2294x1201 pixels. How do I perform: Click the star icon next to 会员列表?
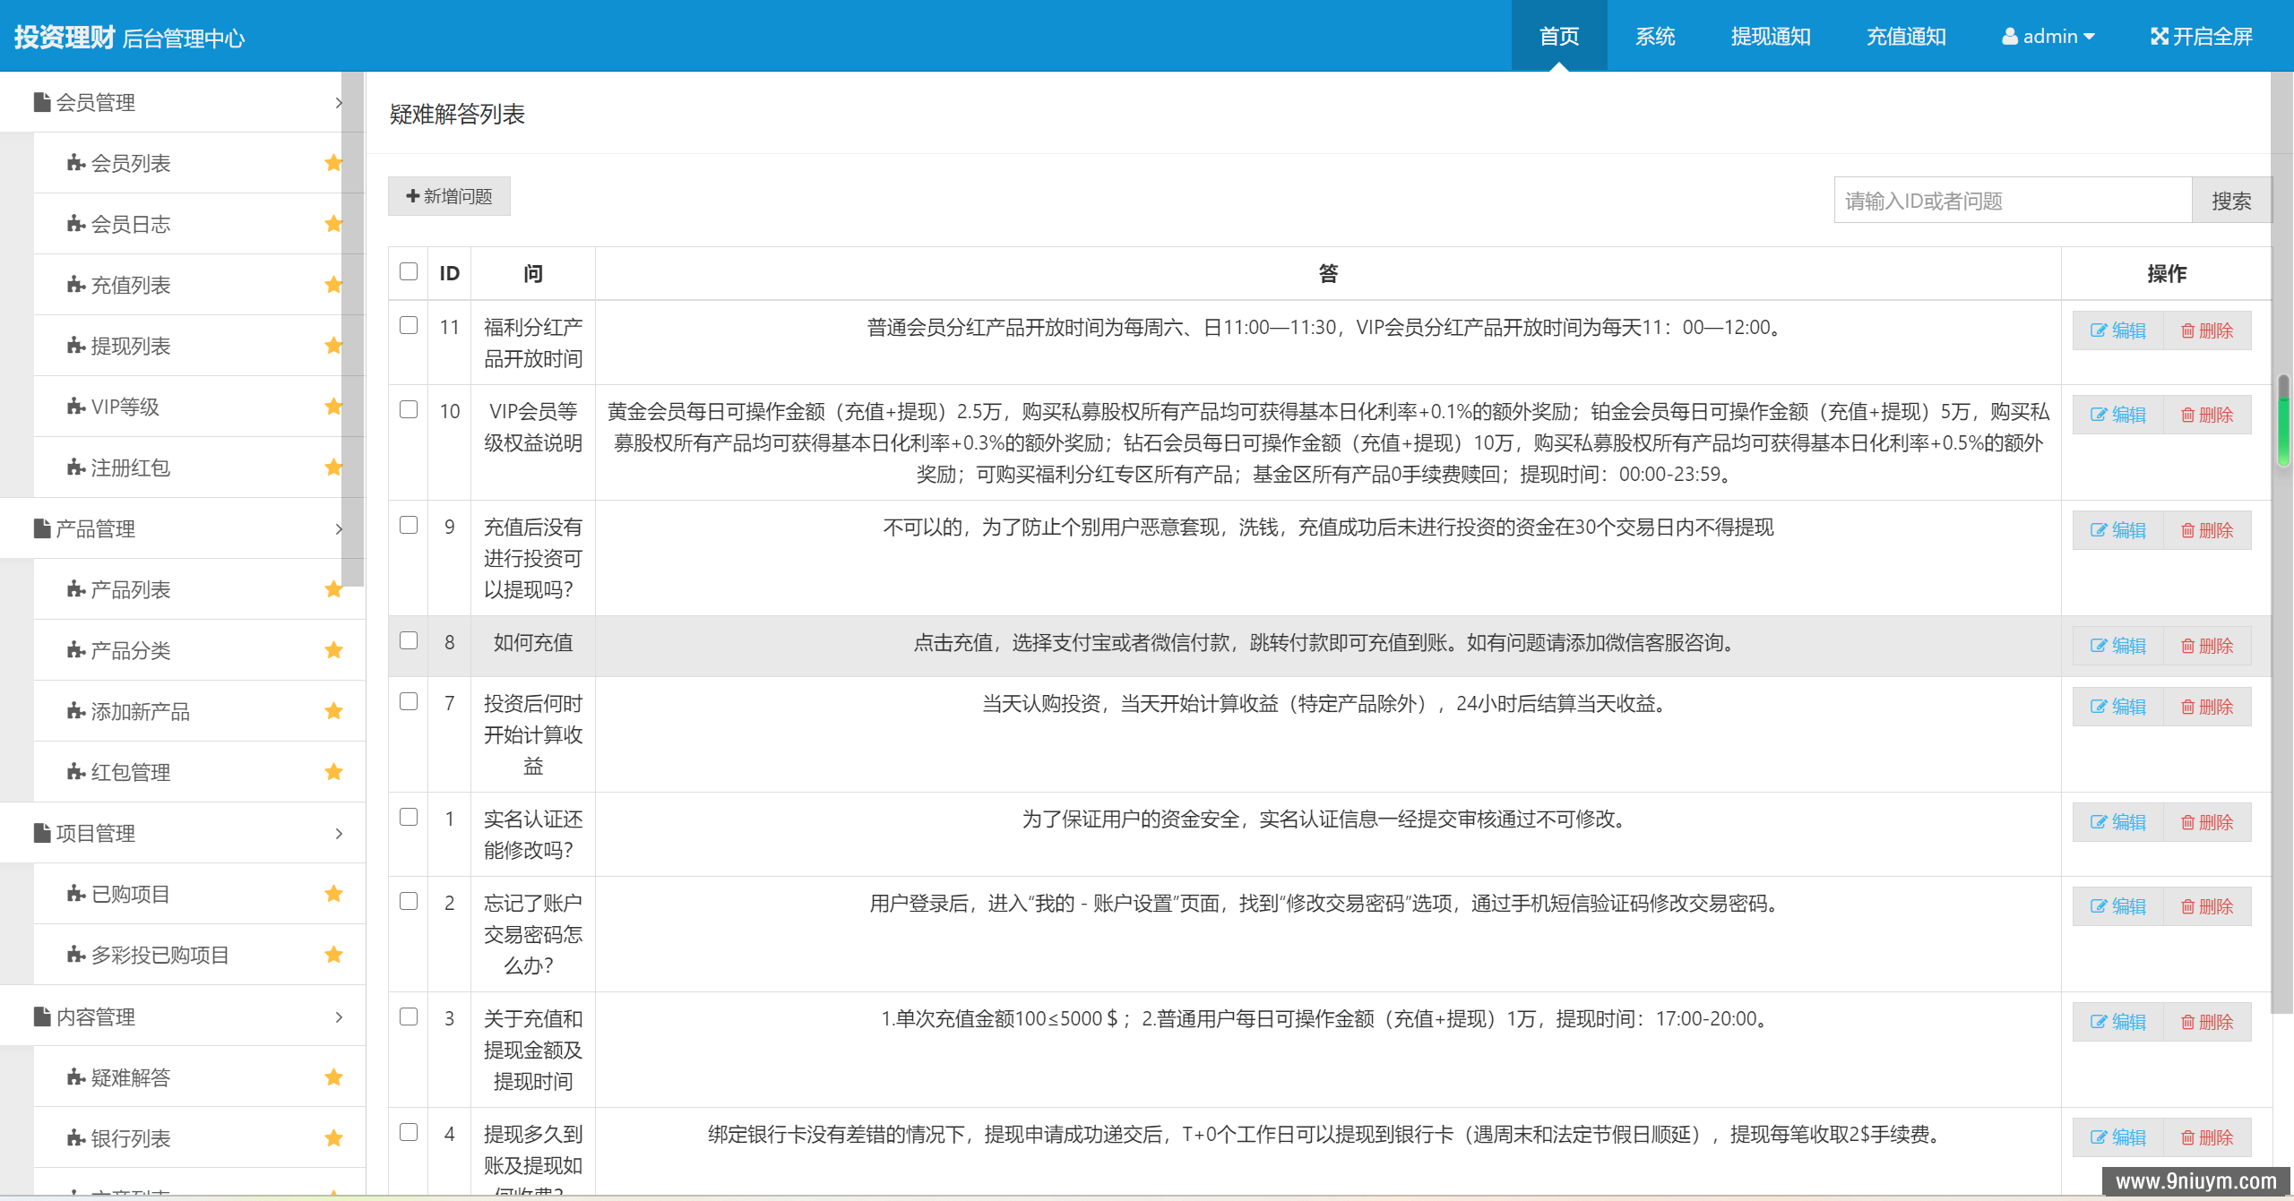[x=333, y=163]
